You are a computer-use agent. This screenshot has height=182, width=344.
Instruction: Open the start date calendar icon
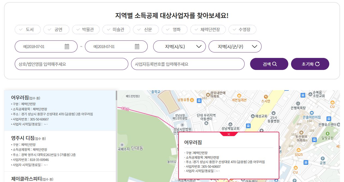pyautogui.click(x=67, y=46)
